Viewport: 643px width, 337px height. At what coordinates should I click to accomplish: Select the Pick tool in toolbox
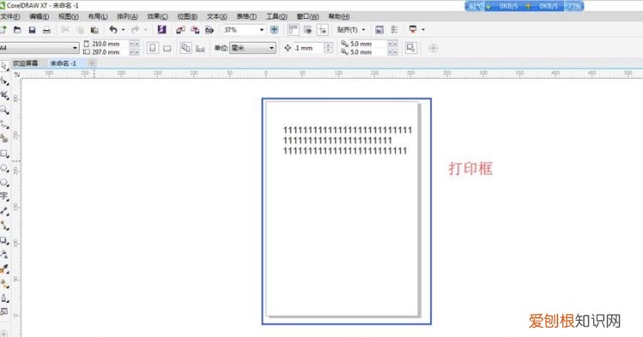[4, 66]
